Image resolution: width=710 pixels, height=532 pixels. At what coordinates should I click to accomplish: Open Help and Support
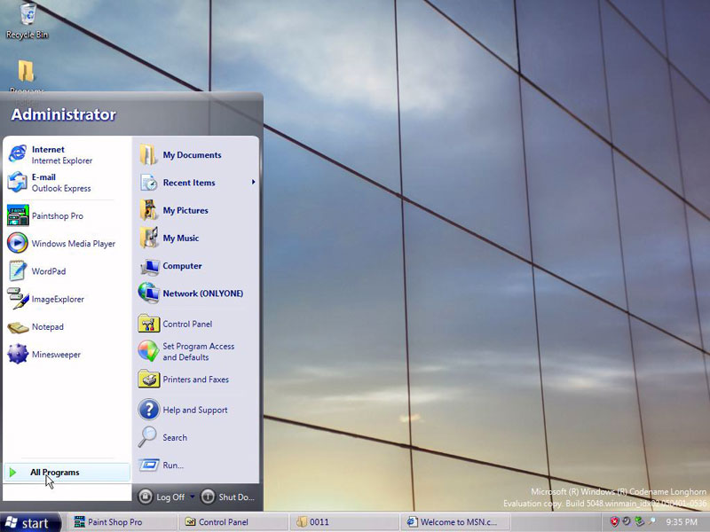coord(193,409)
